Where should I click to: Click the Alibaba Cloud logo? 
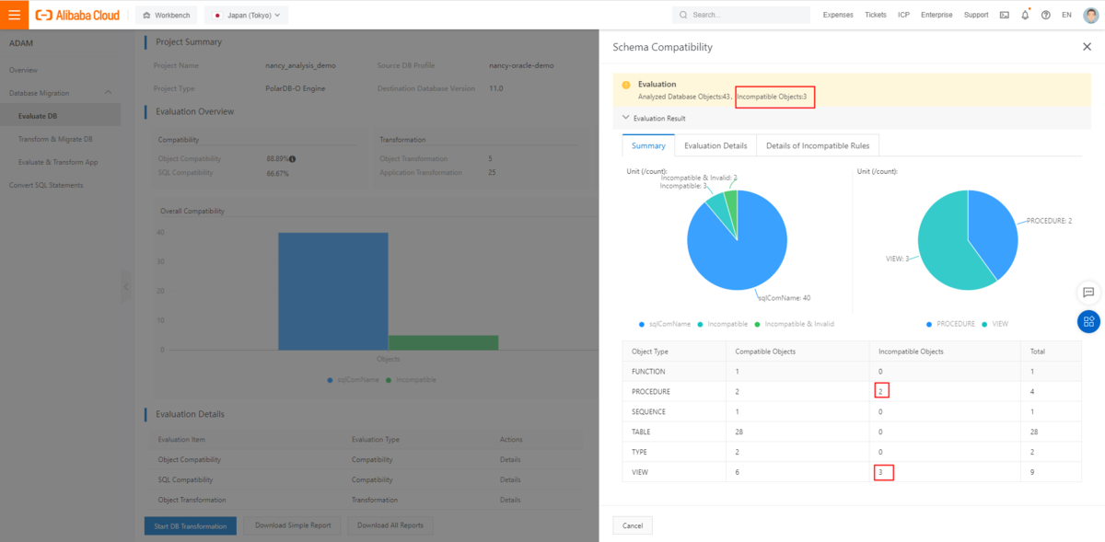pos(77,15)
